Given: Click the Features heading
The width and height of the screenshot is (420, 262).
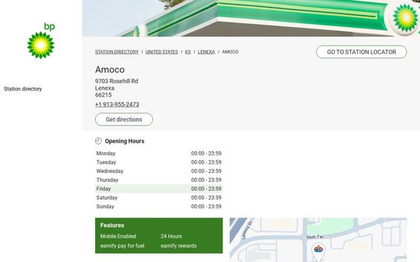Looking at the screenshot, I should coord(112,225).
